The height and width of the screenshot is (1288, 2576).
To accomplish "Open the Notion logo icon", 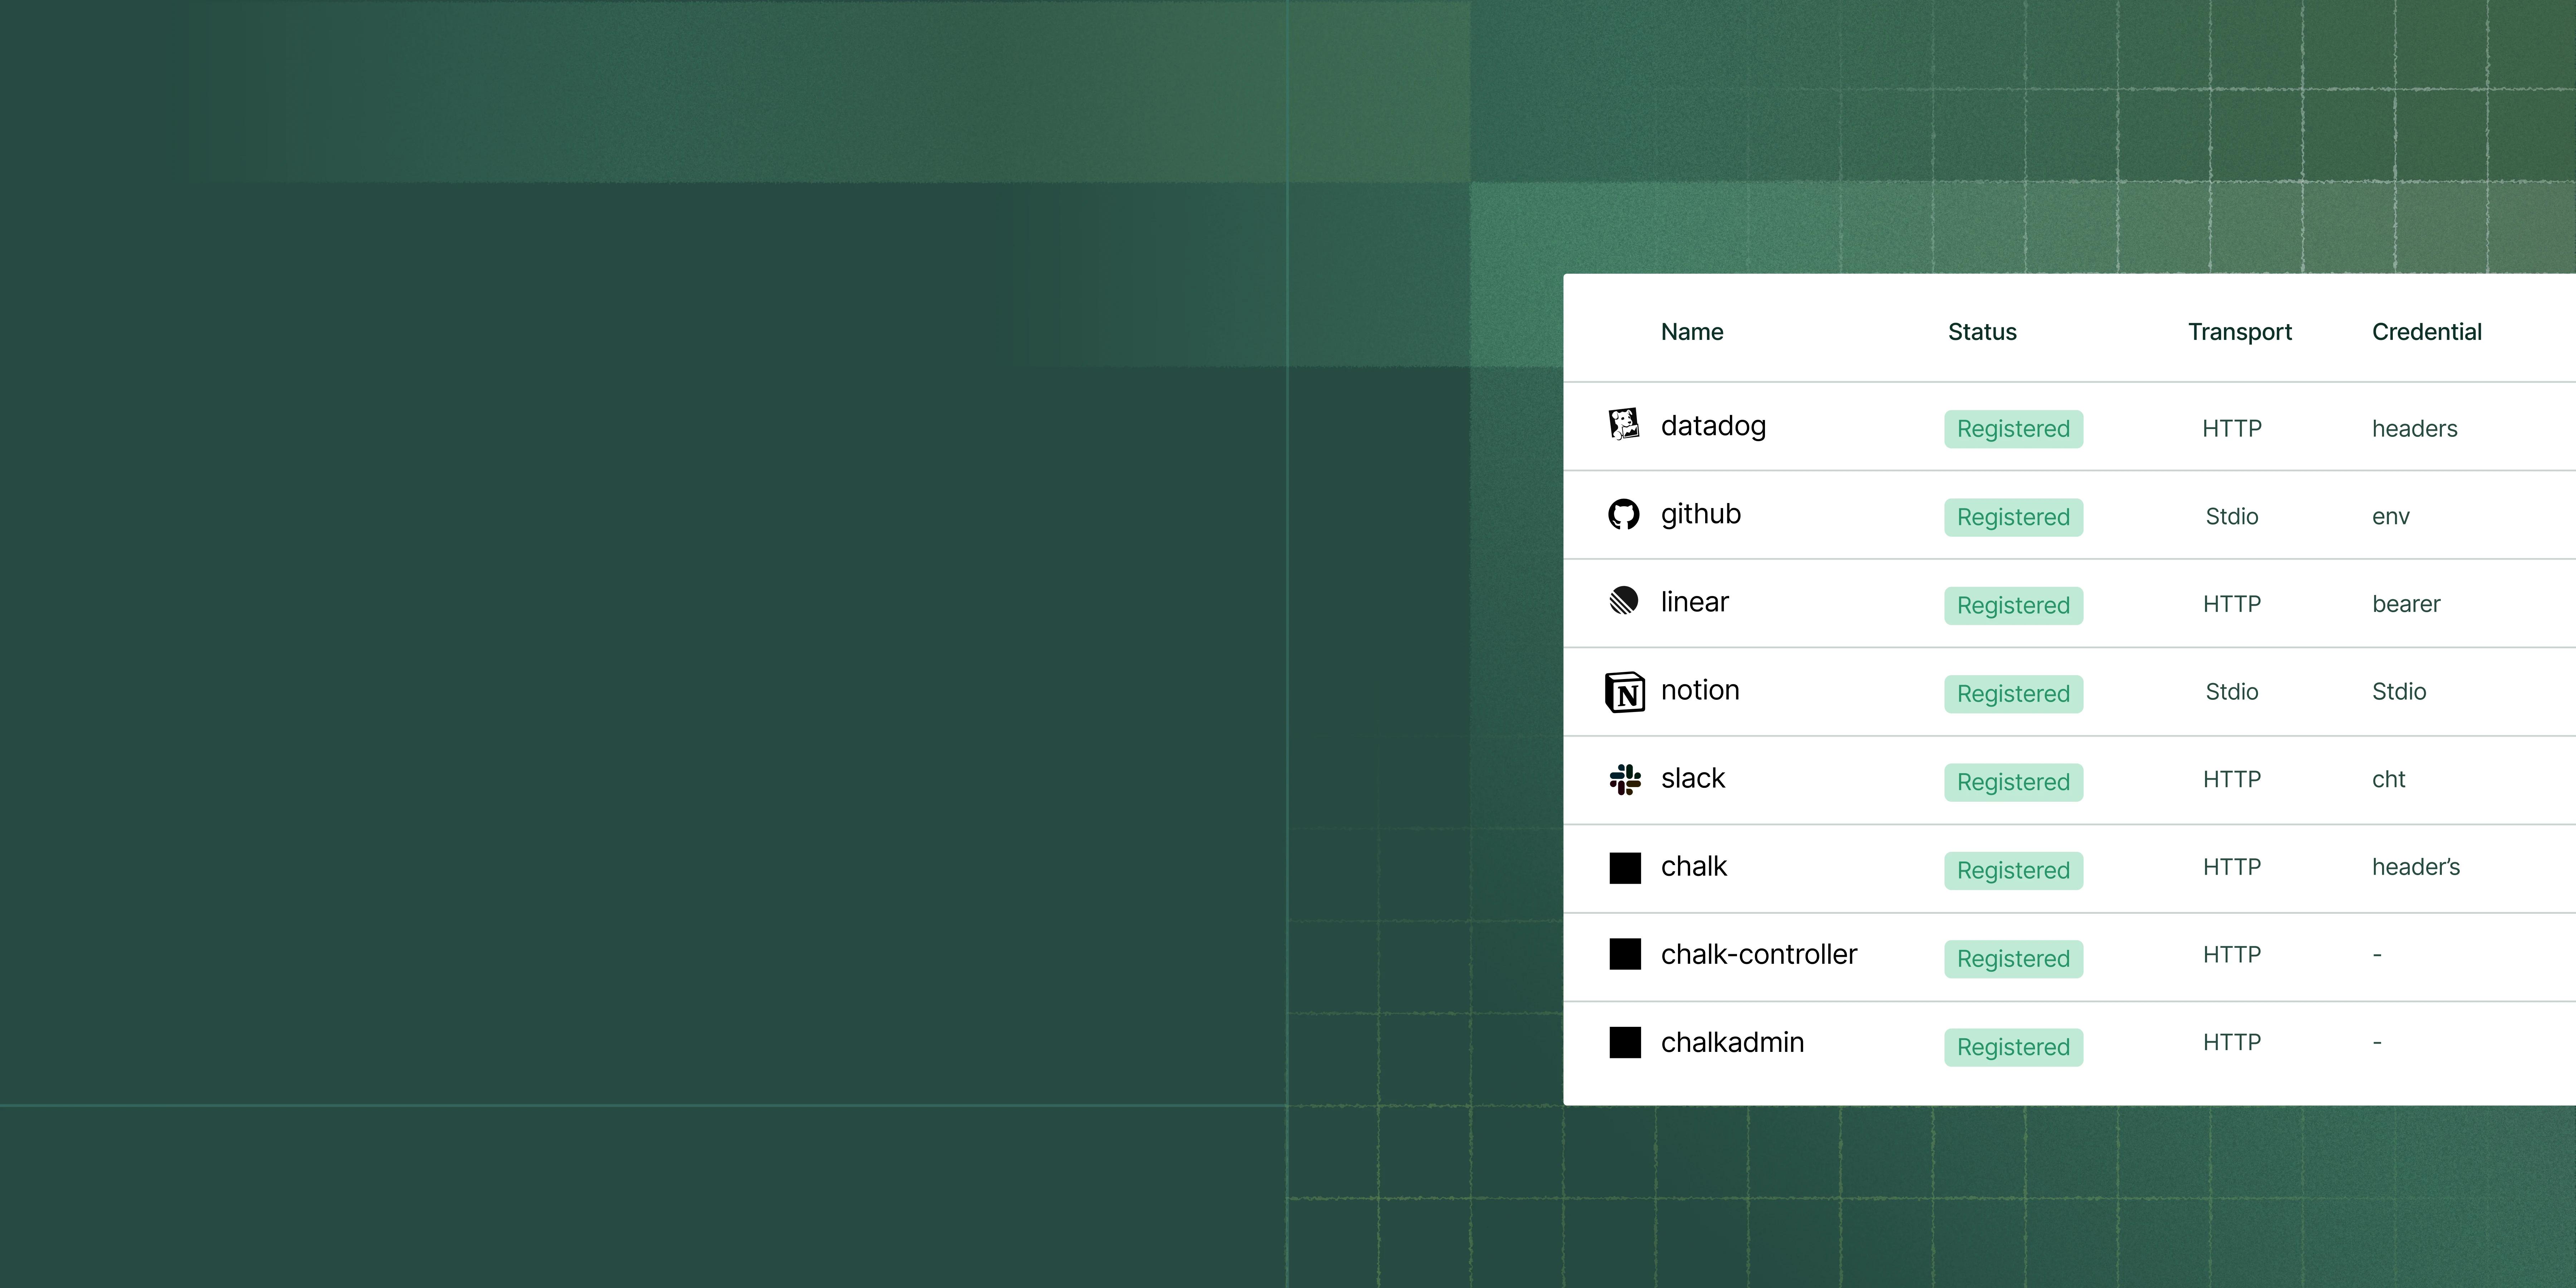I will pyautogui.click(x=1625, y=691).
